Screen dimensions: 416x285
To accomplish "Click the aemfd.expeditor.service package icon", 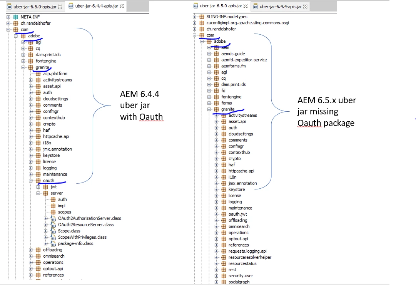I will [x=217, y=60].
